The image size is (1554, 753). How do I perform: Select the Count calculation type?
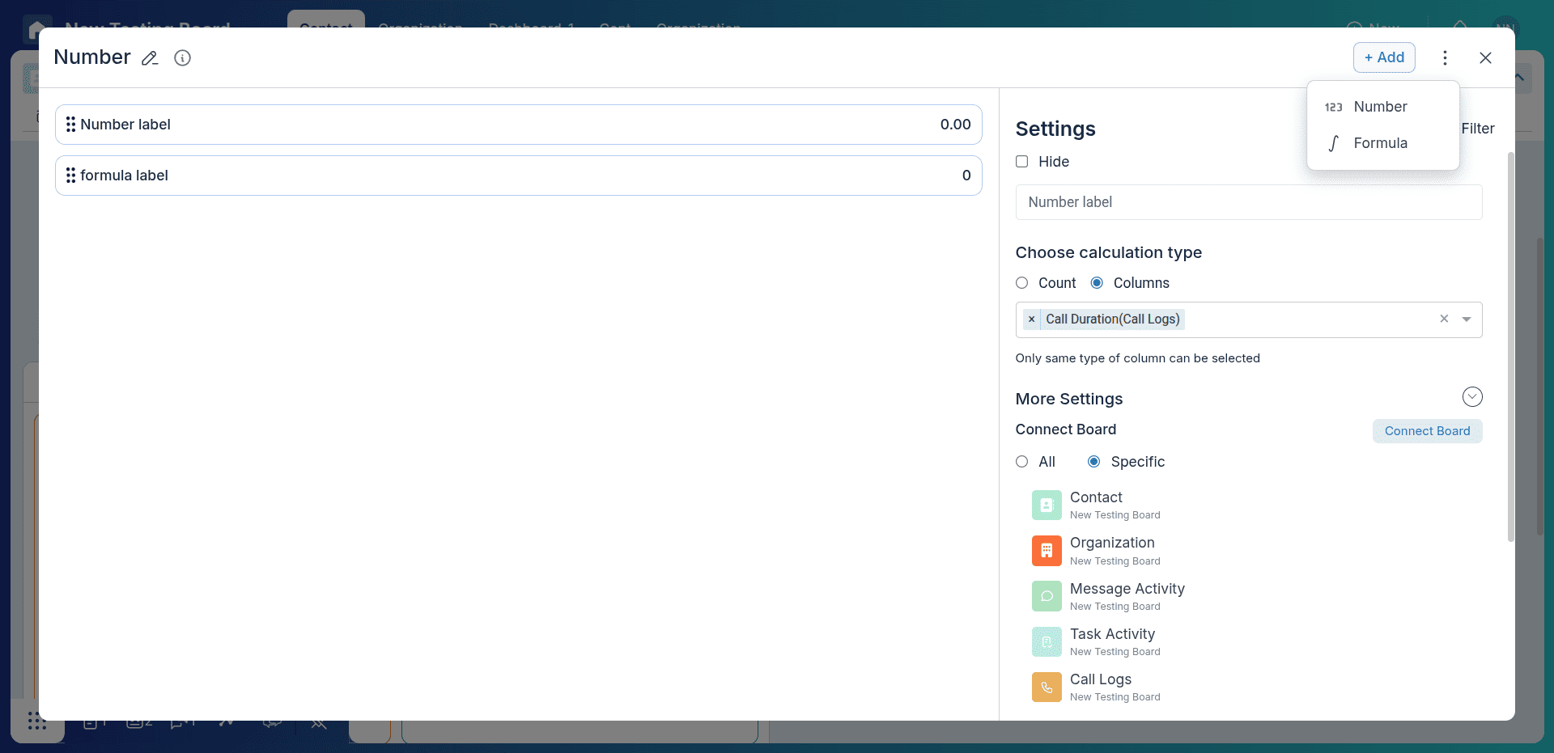1022,283
